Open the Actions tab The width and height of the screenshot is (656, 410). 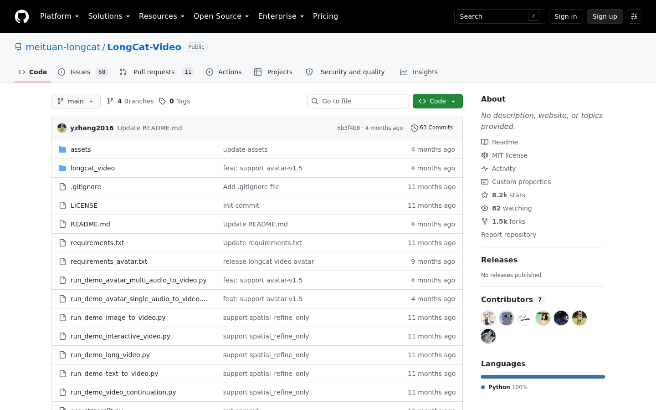click(x=224, y=72)
